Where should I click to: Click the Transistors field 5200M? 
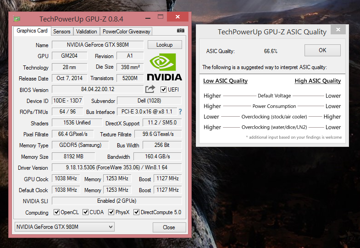130,78
